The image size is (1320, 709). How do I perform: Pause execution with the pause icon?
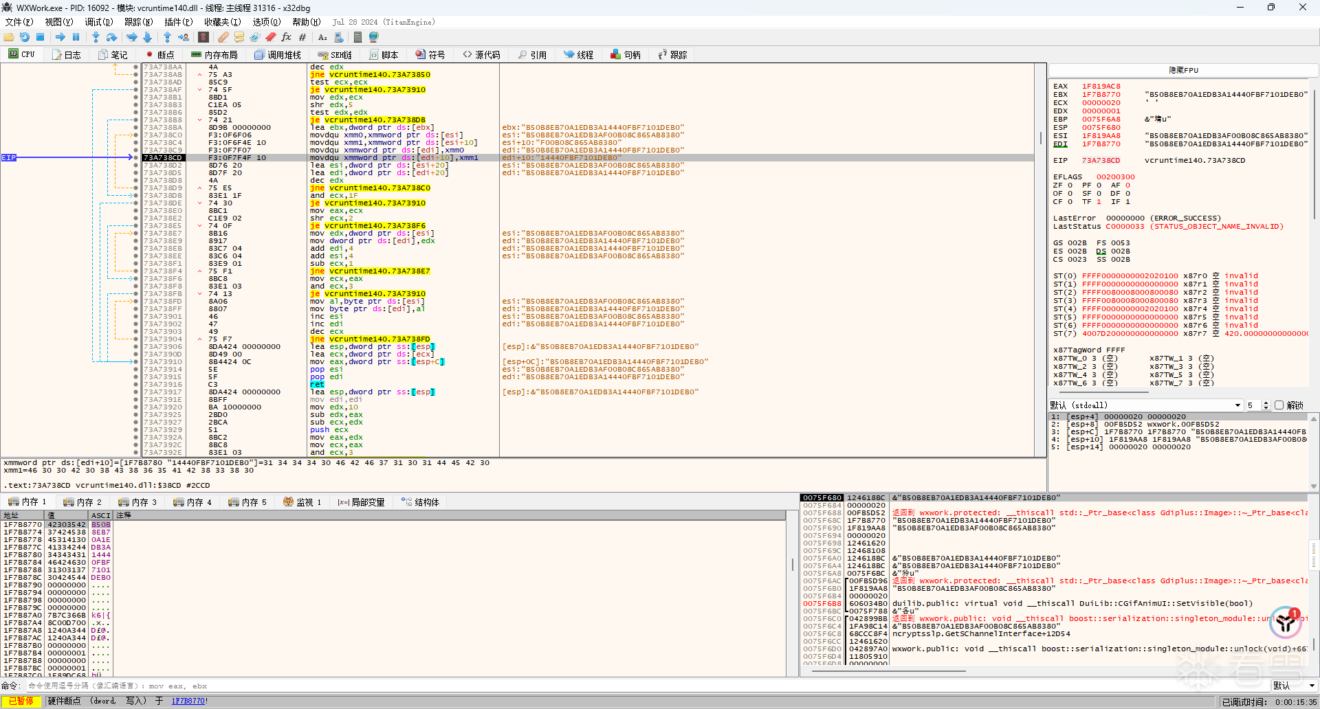tap(76, 37)
